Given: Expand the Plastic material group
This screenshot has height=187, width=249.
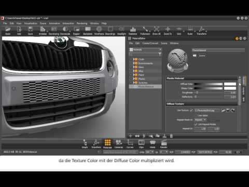Looking at the screenshot, I should (131, 79).
